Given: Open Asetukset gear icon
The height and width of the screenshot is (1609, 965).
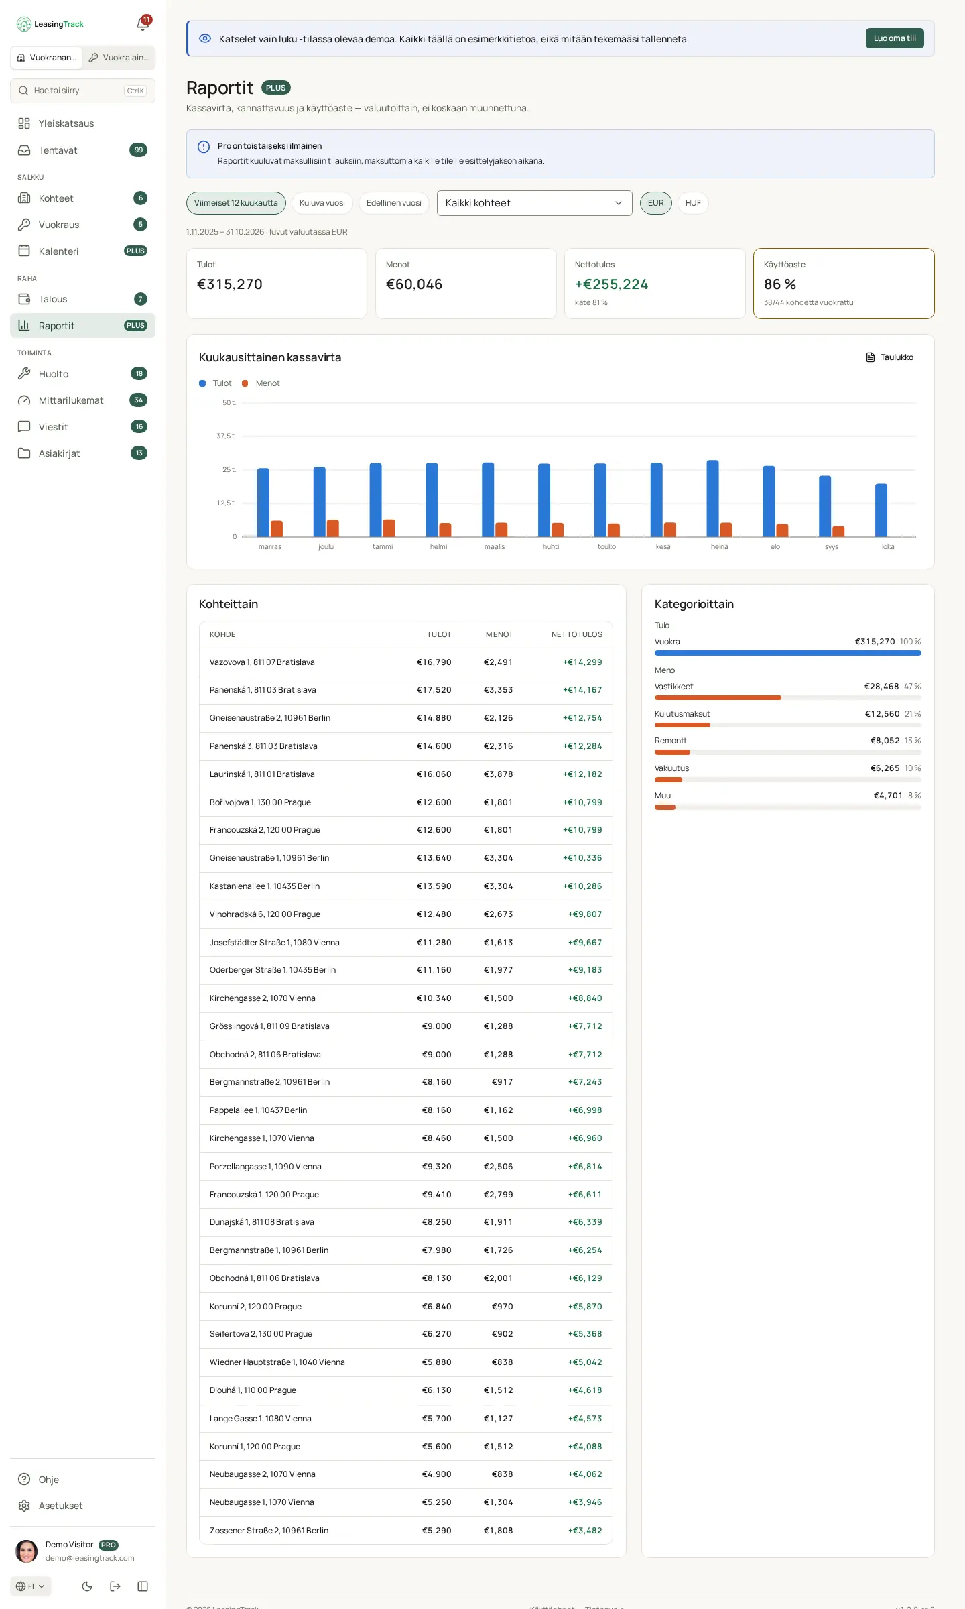Looking at the screenshot, I should 24,1506.
